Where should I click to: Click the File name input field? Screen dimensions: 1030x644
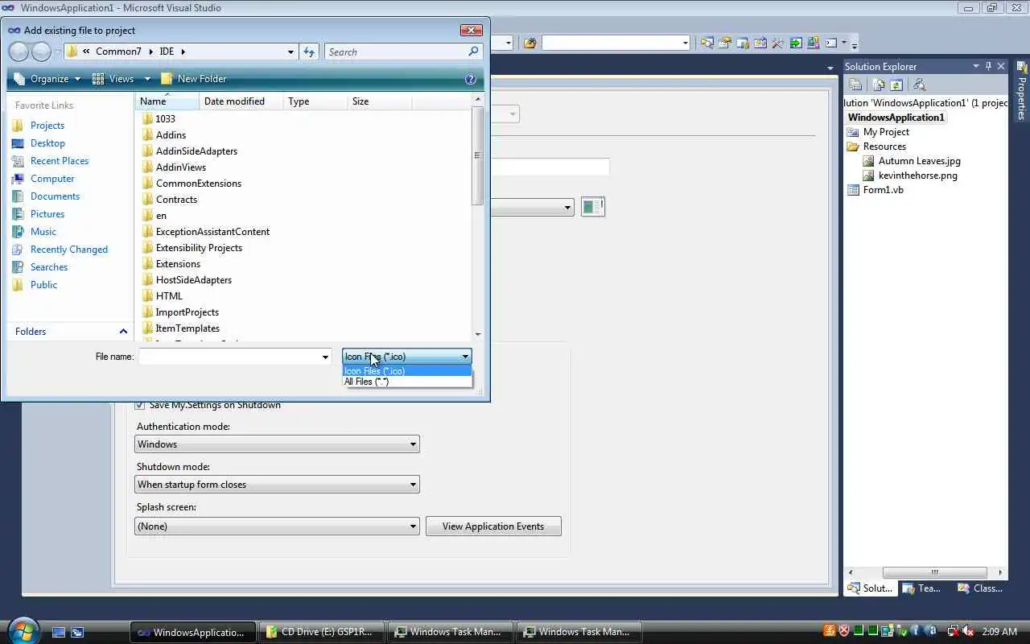point(229,357)
